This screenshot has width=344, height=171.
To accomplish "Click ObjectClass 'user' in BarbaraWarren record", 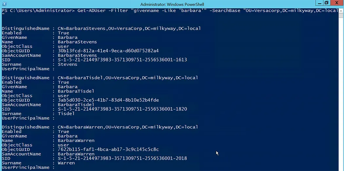I will tap(64, 145).
